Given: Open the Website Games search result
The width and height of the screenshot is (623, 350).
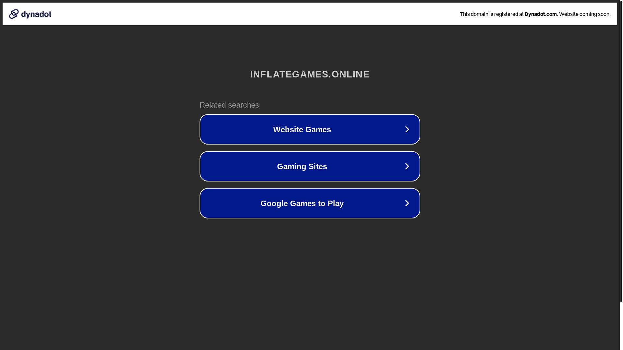Looking at the screenshot, I should tap(310, 129).
